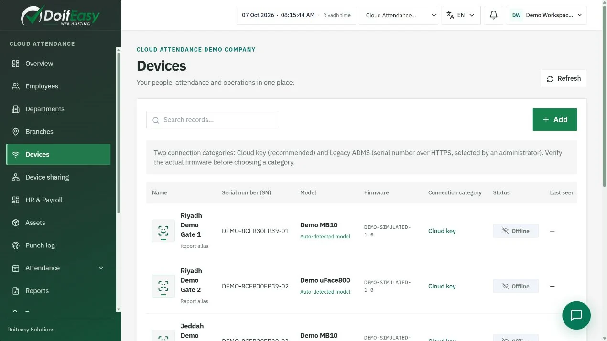Viewport: 607px width, 341px height.
Task: Click the Branches location pin icon
Action: [16, 132]
